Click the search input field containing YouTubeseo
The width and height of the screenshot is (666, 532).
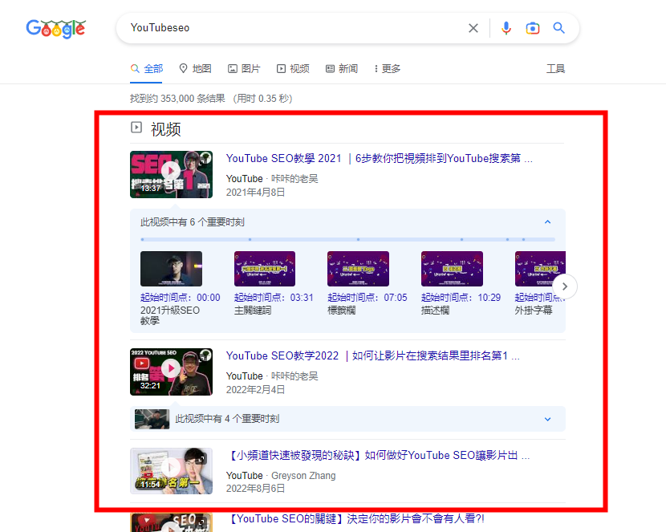point(289,28)
